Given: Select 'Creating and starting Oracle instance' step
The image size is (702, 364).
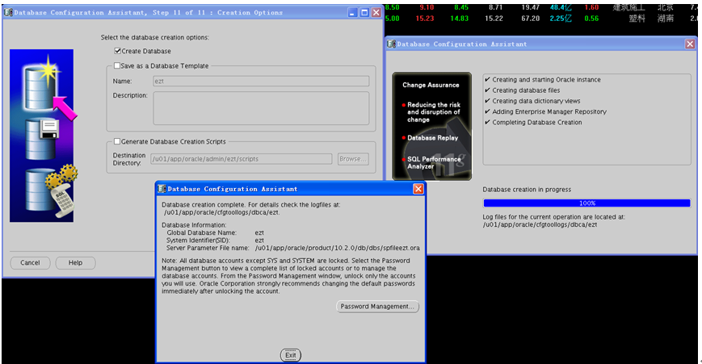Looking at the screenshot, I should pyautogui.click(x=546, y=80).
